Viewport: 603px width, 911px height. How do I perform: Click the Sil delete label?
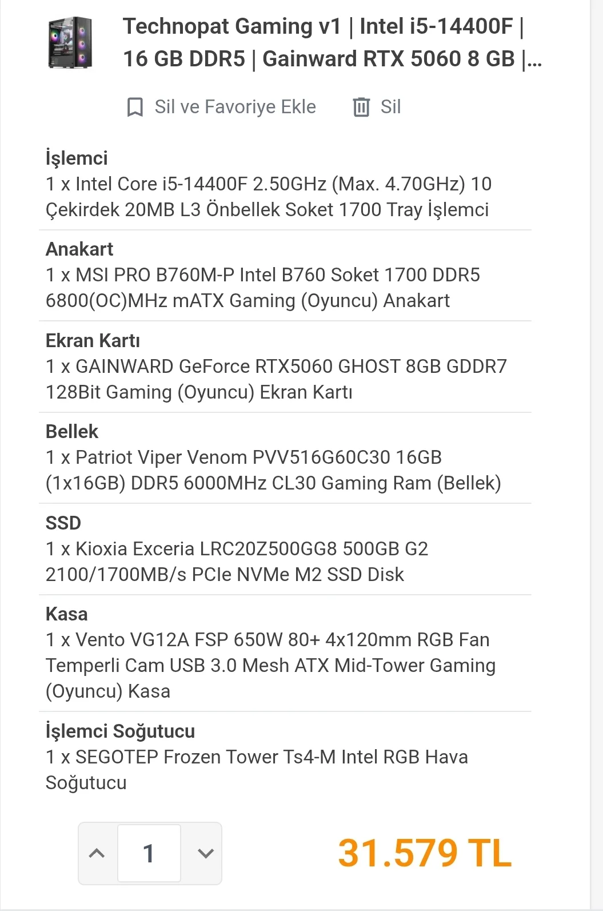(x=391, y=107)
